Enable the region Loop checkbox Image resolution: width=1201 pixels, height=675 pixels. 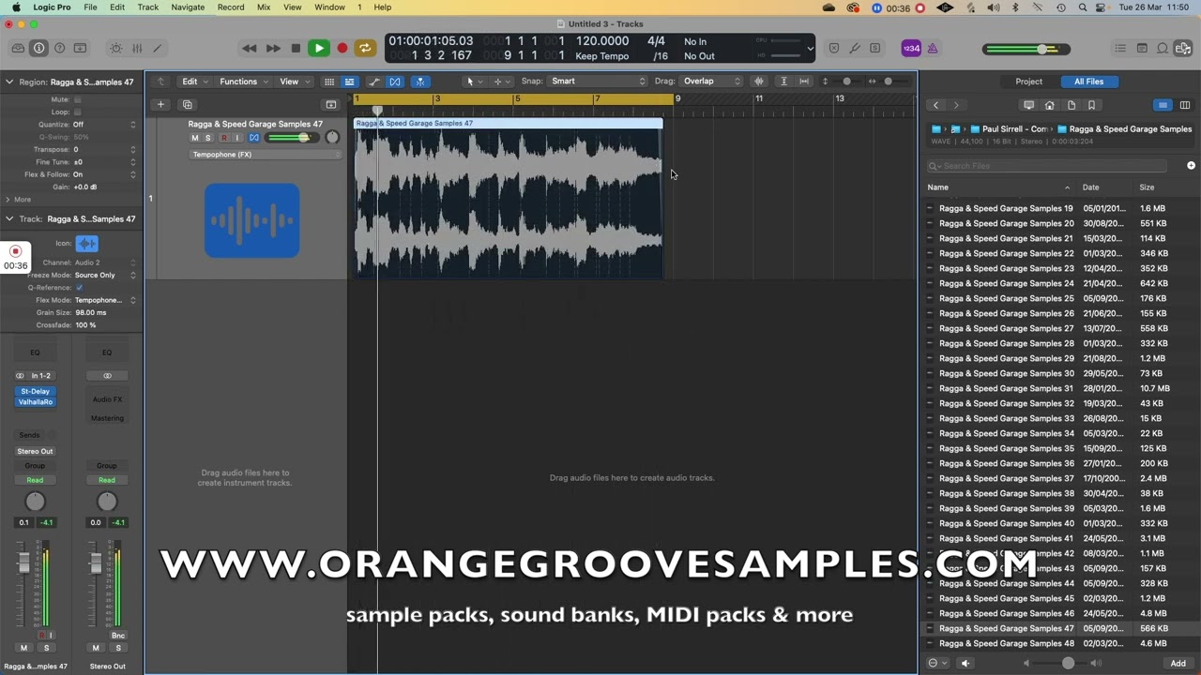pyautogui.click(x=78, y=112)
